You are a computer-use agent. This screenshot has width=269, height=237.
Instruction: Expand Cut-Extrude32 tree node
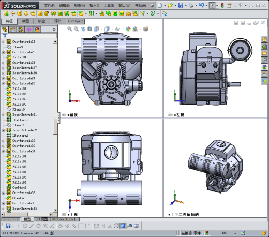(4, 193)
